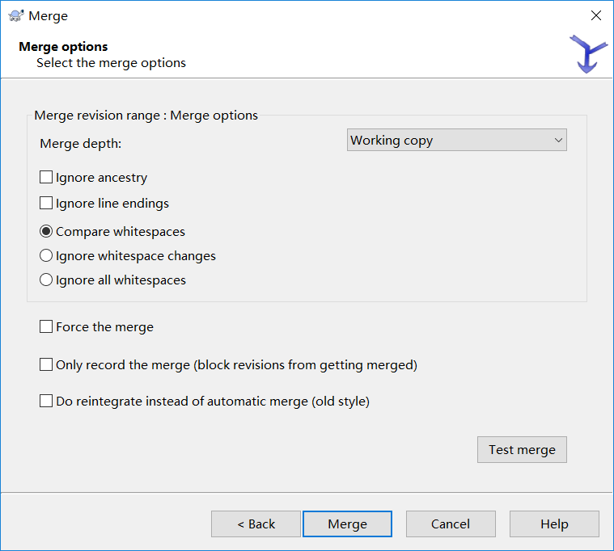Select Ignore all whitespaces radio button
The image size is (614, 551).
(x=46, y=280)
